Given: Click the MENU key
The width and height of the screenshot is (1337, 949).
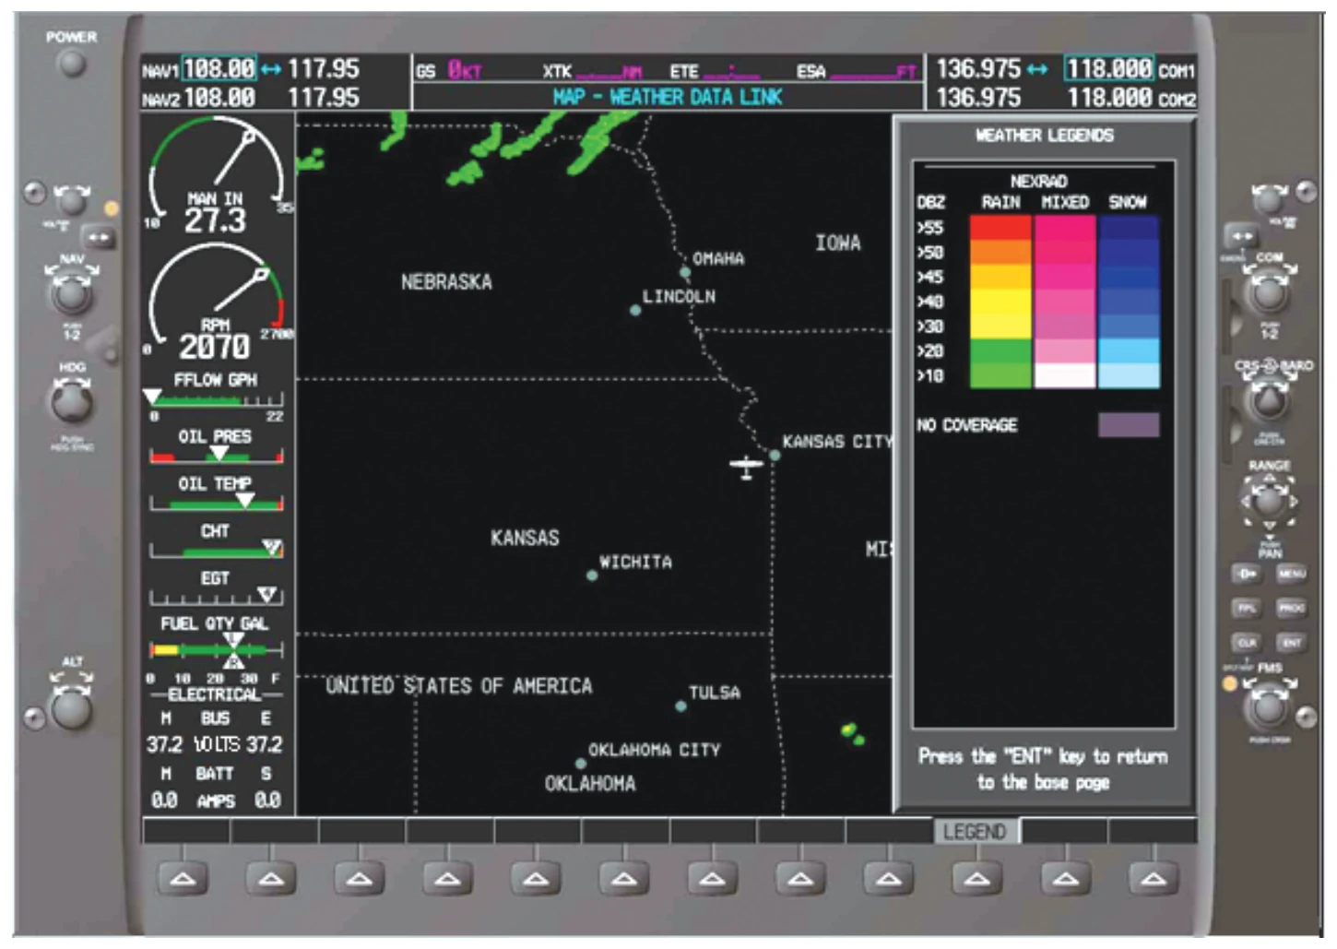Looking at the screenshot, I should 1291,574.
